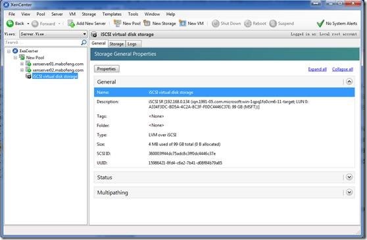Click the Add New Server icon

pos(71,24)
